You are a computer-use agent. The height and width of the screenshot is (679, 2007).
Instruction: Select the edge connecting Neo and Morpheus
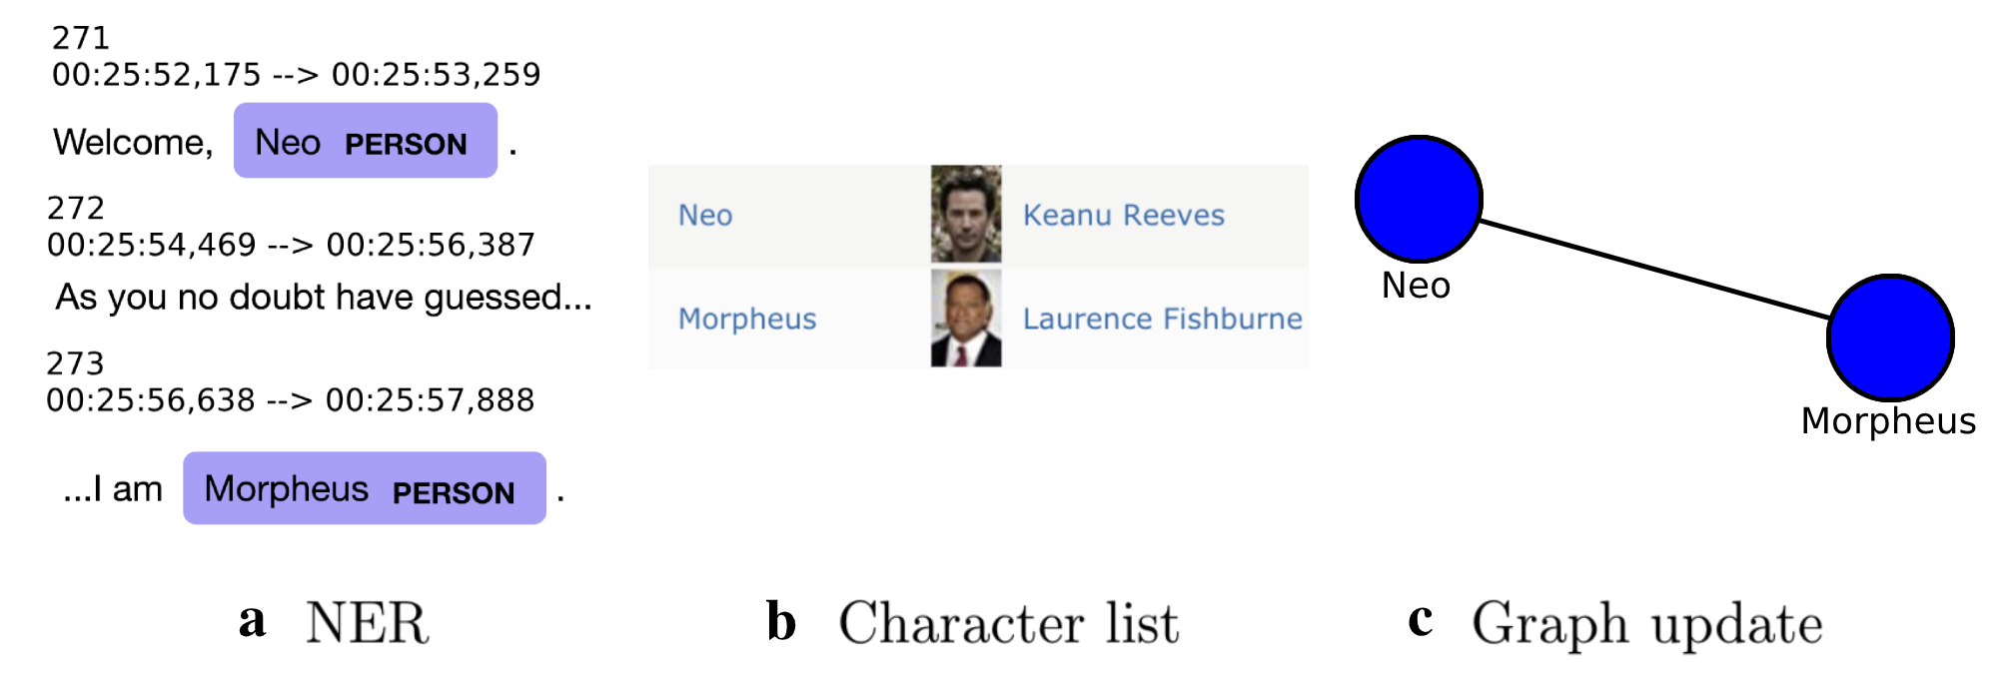(1654, 270)
